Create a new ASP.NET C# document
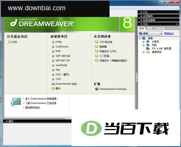181x147 pixels. 62,61
